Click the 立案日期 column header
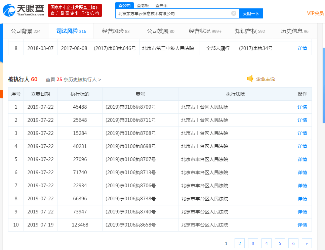This screenshot has width=325, height=250. click(x=40, y=94)
